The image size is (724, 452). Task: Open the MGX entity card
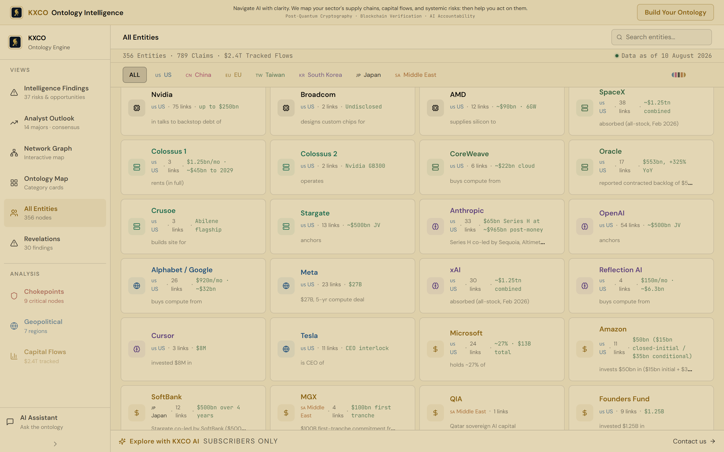pyautogui.click(x=343, y=408)
